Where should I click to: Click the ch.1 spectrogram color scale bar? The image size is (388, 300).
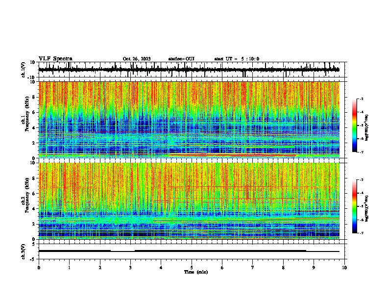click(355, 125)
